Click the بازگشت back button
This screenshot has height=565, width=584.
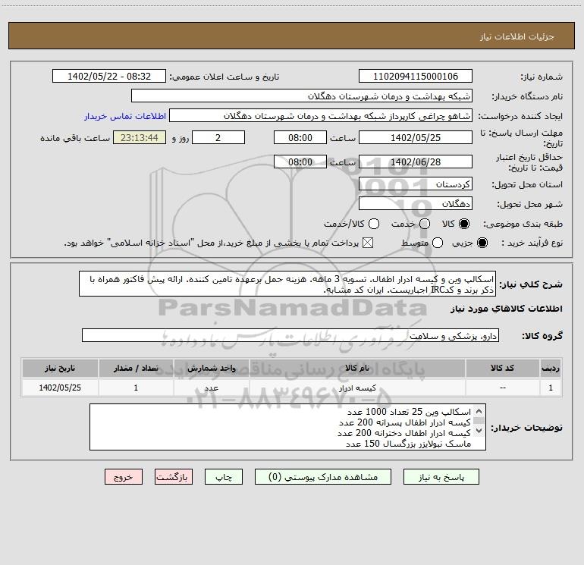174,477
